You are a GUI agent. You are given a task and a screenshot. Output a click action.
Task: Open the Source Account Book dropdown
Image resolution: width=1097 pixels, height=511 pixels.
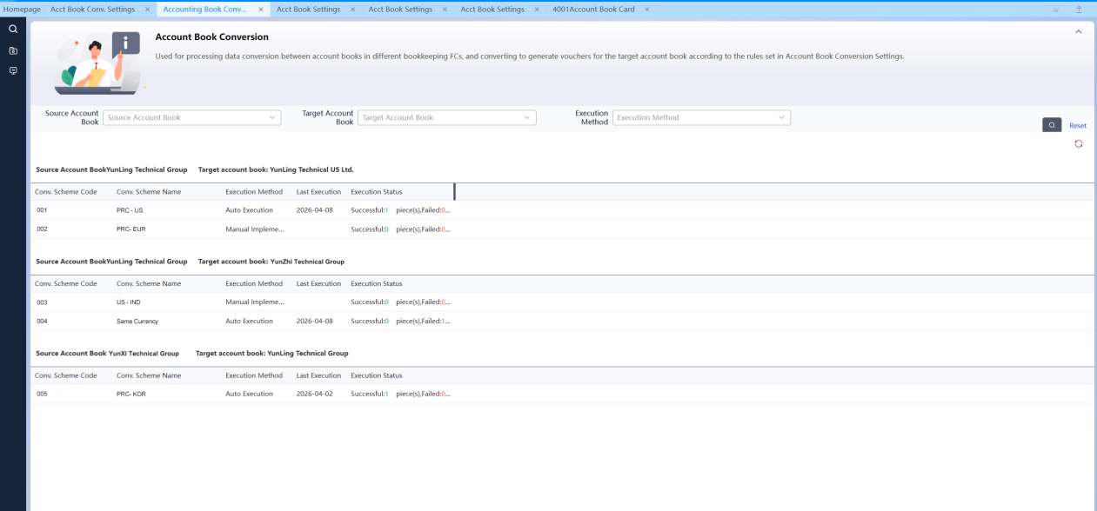tap(191, 117)
